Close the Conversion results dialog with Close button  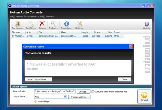click(x=124, y=79)
